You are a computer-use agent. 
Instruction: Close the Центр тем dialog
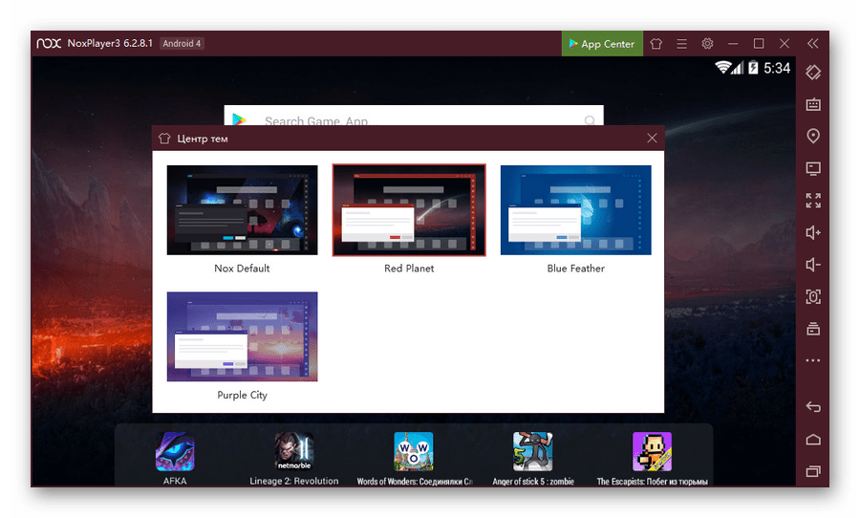[652, 139]
